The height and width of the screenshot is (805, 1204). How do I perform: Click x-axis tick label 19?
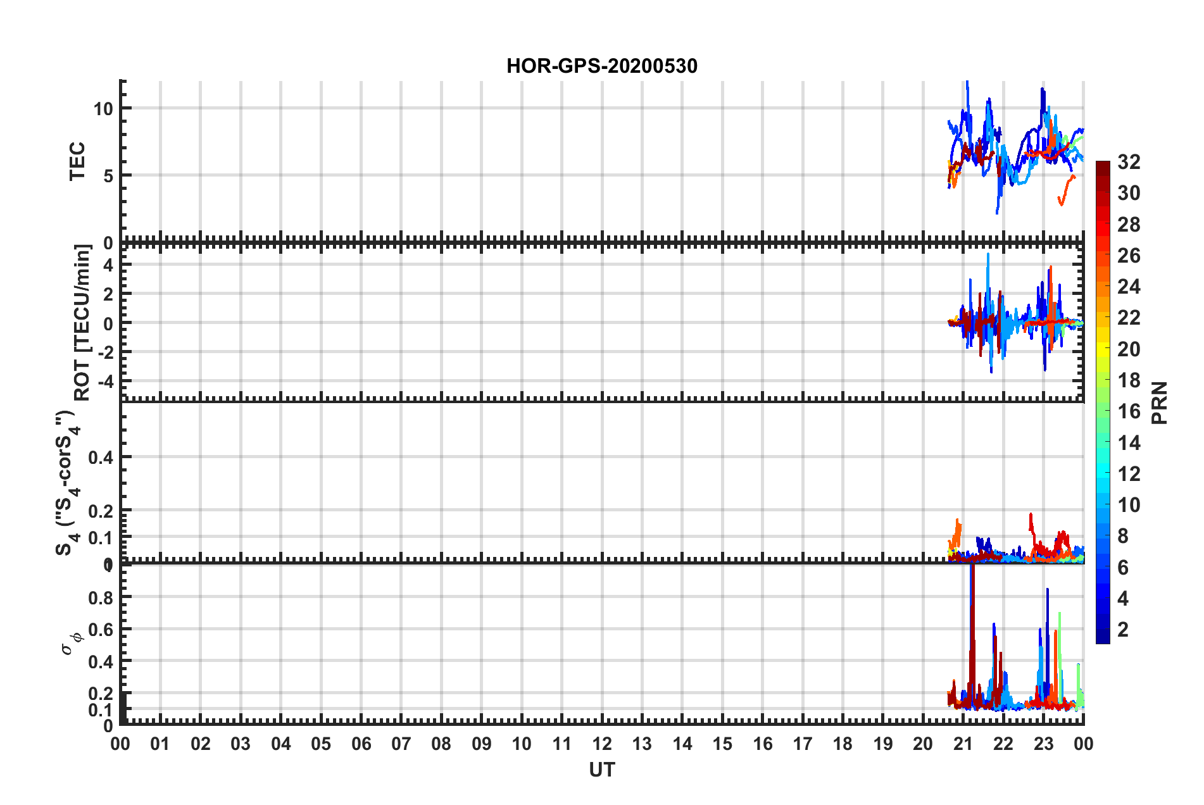coord(883,744)
